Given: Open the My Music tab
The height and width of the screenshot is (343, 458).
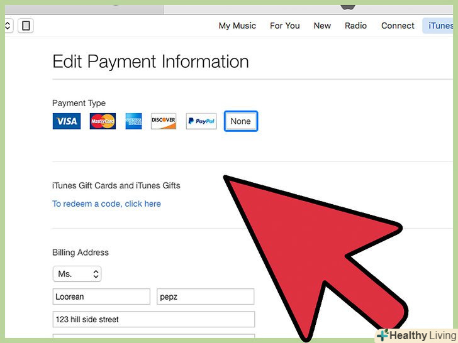Looking at the screenshot, I should pyautogui.click(x=237, y=26).
